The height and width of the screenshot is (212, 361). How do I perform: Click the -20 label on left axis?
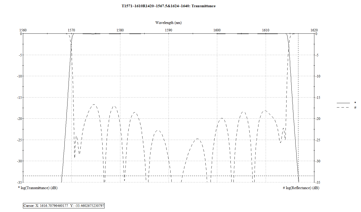click(19, 119)
